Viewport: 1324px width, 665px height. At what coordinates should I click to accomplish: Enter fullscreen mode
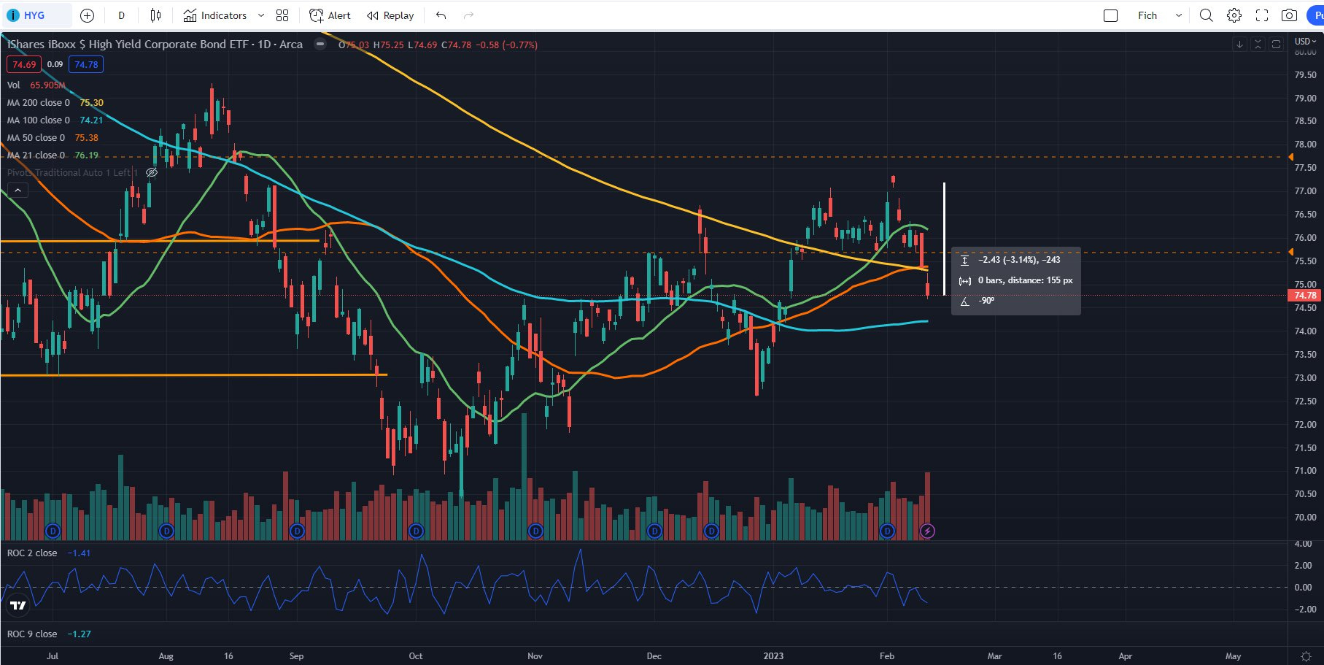1262,15
